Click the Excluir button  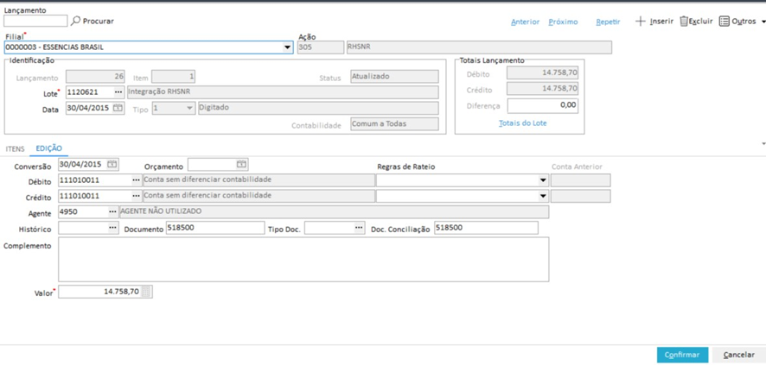coord(696,22)
